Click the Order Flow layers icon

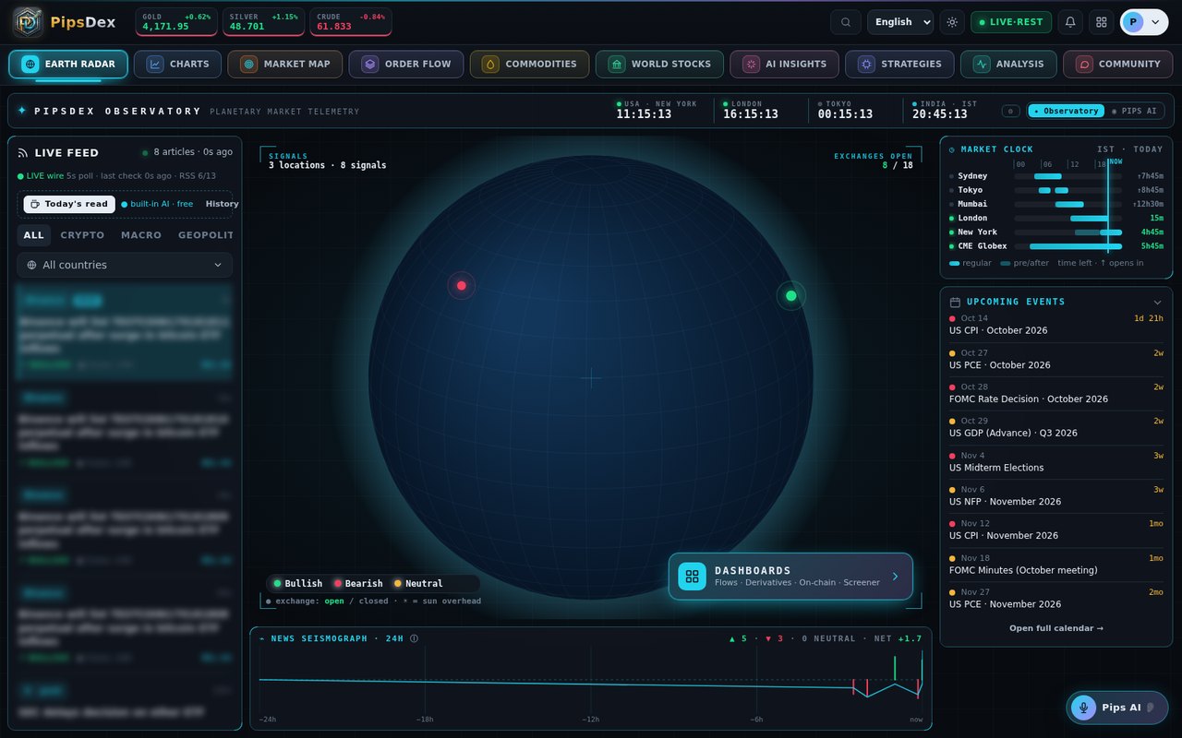tap(369, 65)
